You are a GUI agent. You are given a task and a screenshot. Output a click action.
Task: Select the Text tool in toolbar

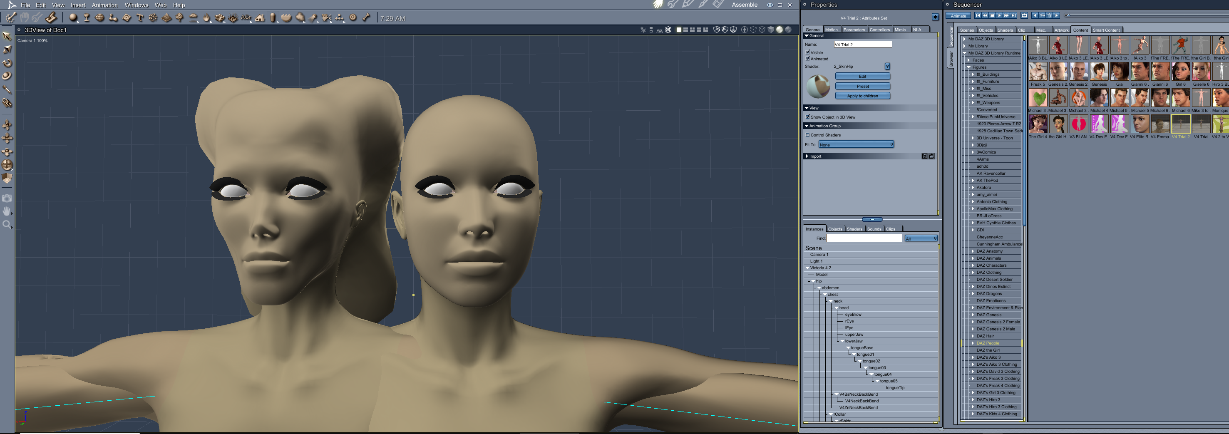[x=140, y=17]
